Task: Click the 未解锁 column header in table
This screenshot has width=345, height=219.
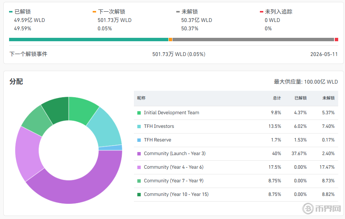Action: (x=328, y=98)
